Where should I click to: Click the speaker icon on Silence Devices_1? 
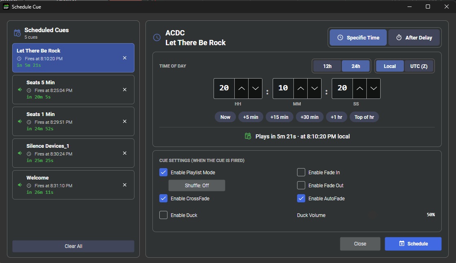[20, 153]
